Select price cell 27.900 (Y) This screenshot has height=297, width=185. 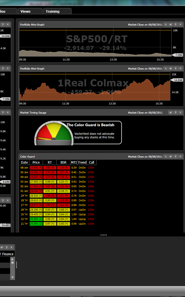click(x=36, y=182)
